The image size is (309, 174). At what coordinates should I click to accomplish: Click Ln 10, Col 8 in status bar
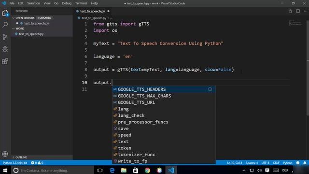pos(235,163)
